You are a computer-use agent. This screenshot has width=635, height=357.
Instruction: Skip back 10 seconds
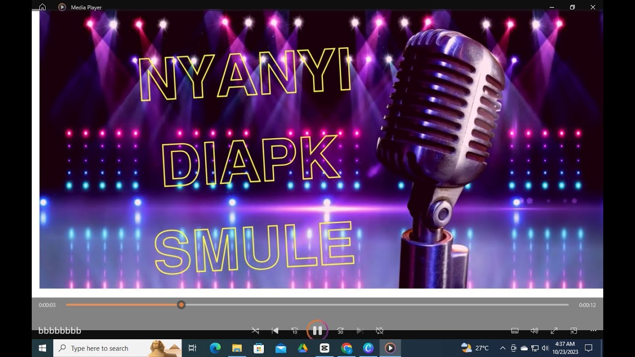[294, 330]
